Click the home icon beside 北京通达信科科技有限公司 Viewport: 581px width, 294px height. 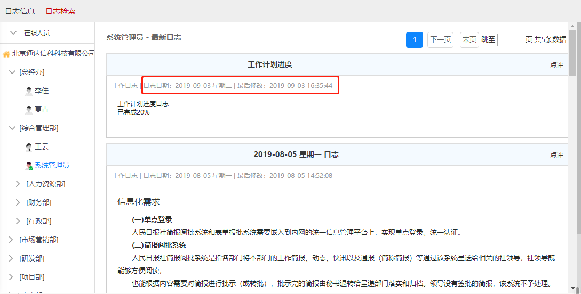coord(6,54)
